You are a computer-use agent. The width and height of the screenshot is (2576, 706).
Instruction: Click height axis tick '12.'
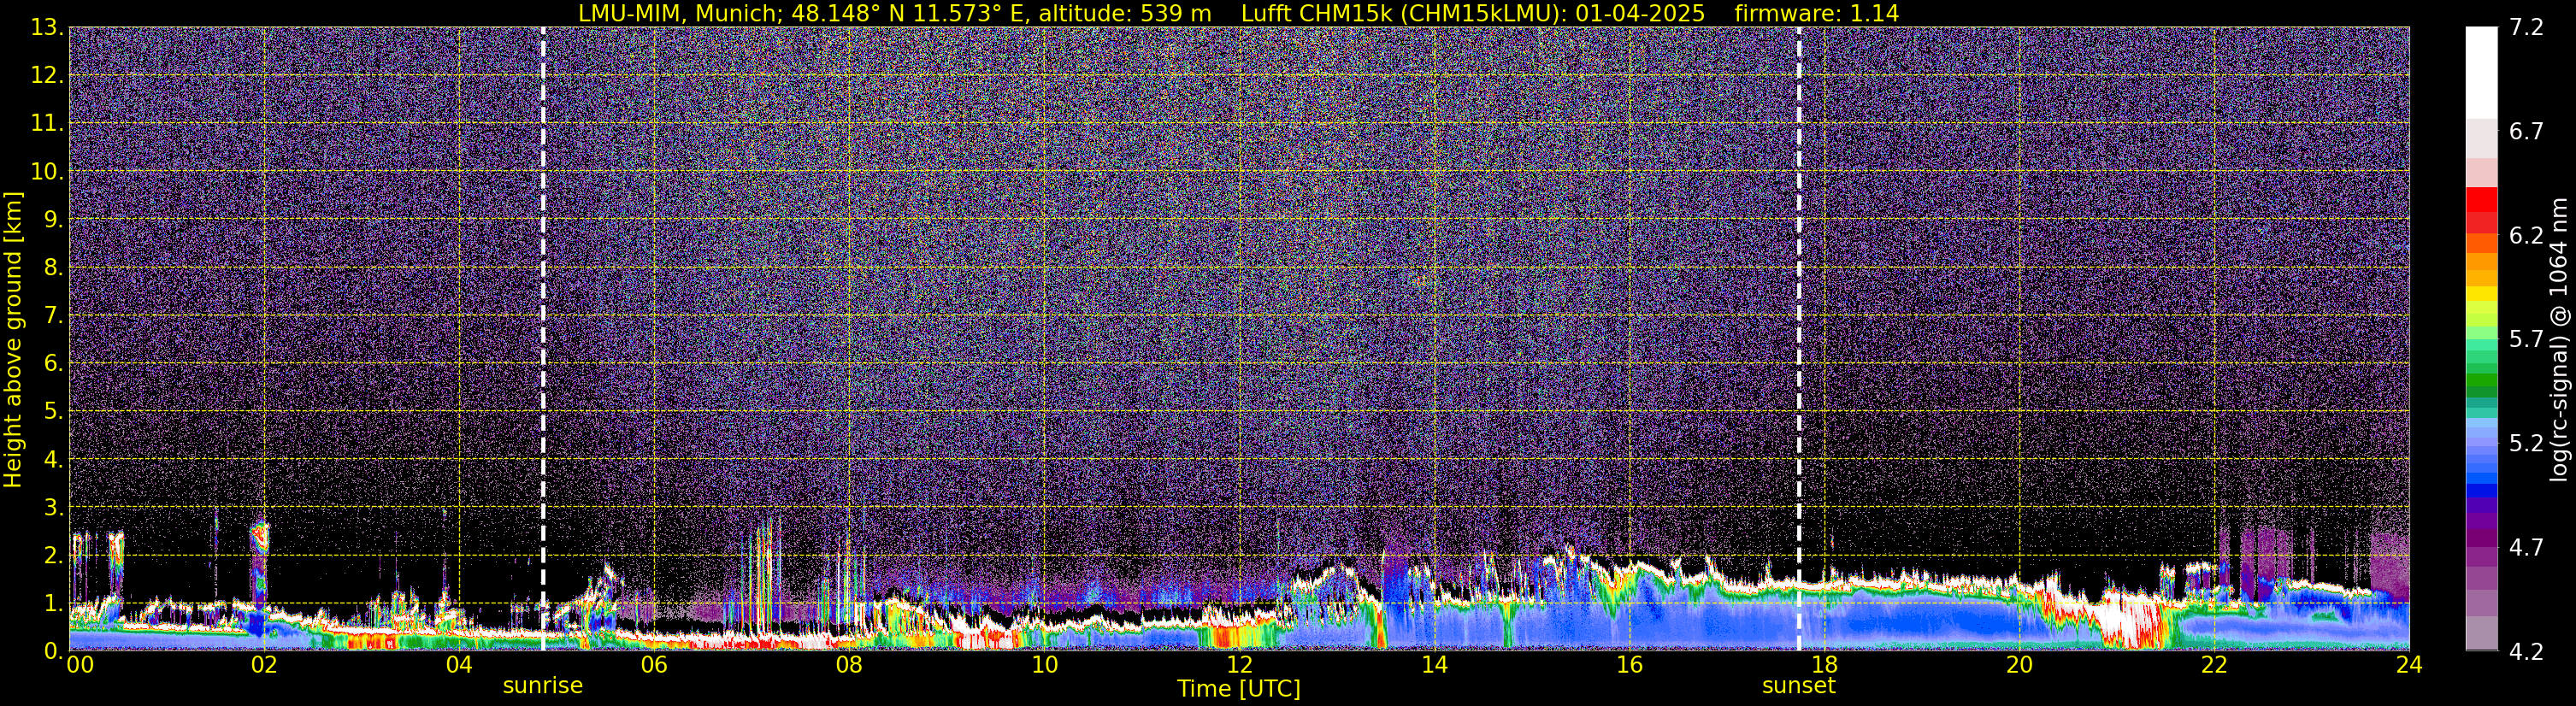[x=46, y=76]
